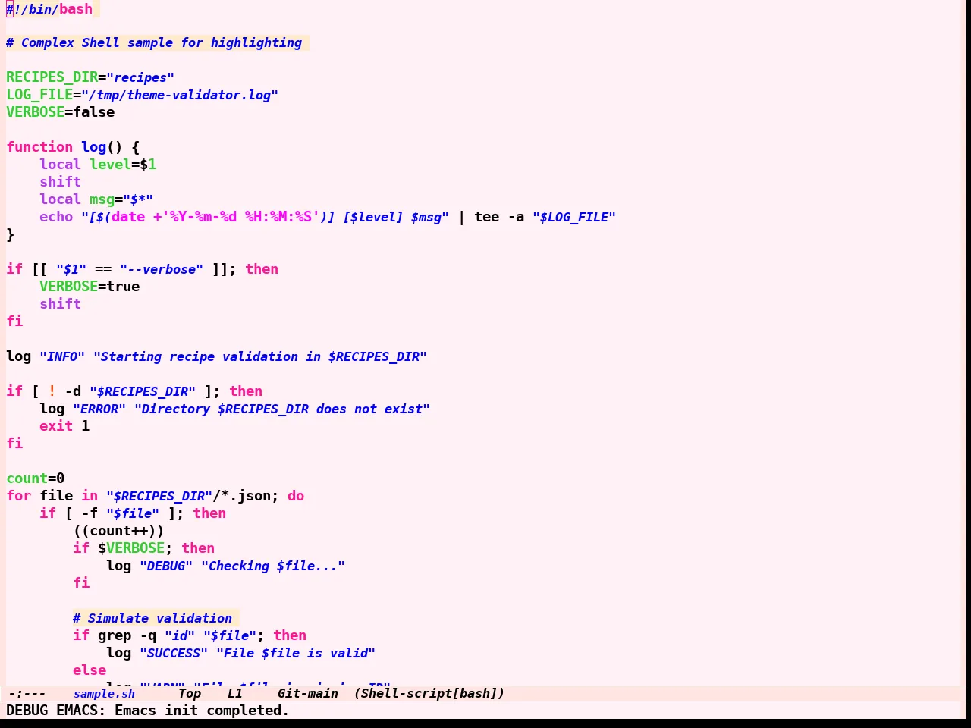
Task: Click the sample.sh buffer name in mode line
Action: pos(104,693)
